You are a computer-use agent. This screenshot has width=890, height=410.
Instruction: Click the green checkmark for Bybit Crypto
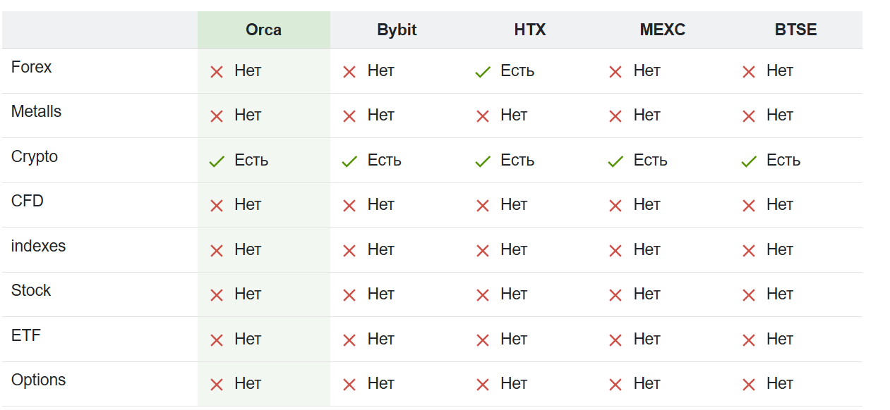tap(349, 161)
